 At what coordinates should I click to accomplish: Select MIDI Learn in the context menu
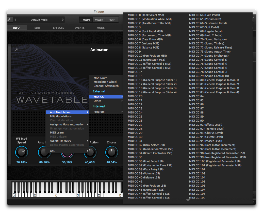67,133
